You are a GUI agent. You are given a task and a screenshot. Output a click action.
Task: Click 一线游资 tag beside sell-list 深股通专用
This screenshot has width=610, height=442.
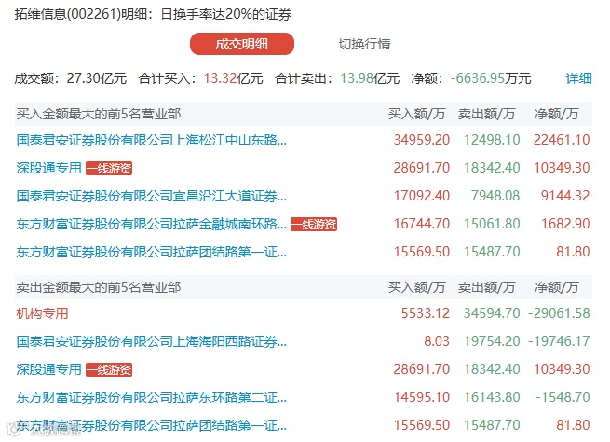pyautogui.click(x=109, y=369)
